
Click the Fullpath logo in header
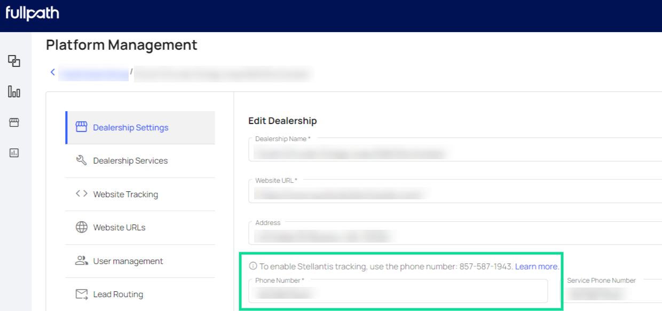click(33, 14)
